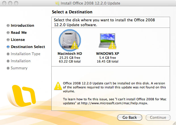Click the Continue button
Image resolution: width=176 pixels, height=125 pixels.
tap(158, 118)
